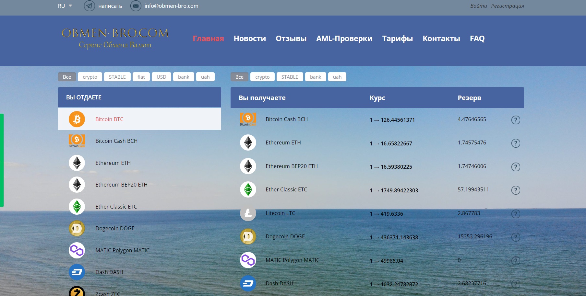Open Контакты menu item
Image resolution: width=586 pixels, height=296 pixels.
coord(441,39)
